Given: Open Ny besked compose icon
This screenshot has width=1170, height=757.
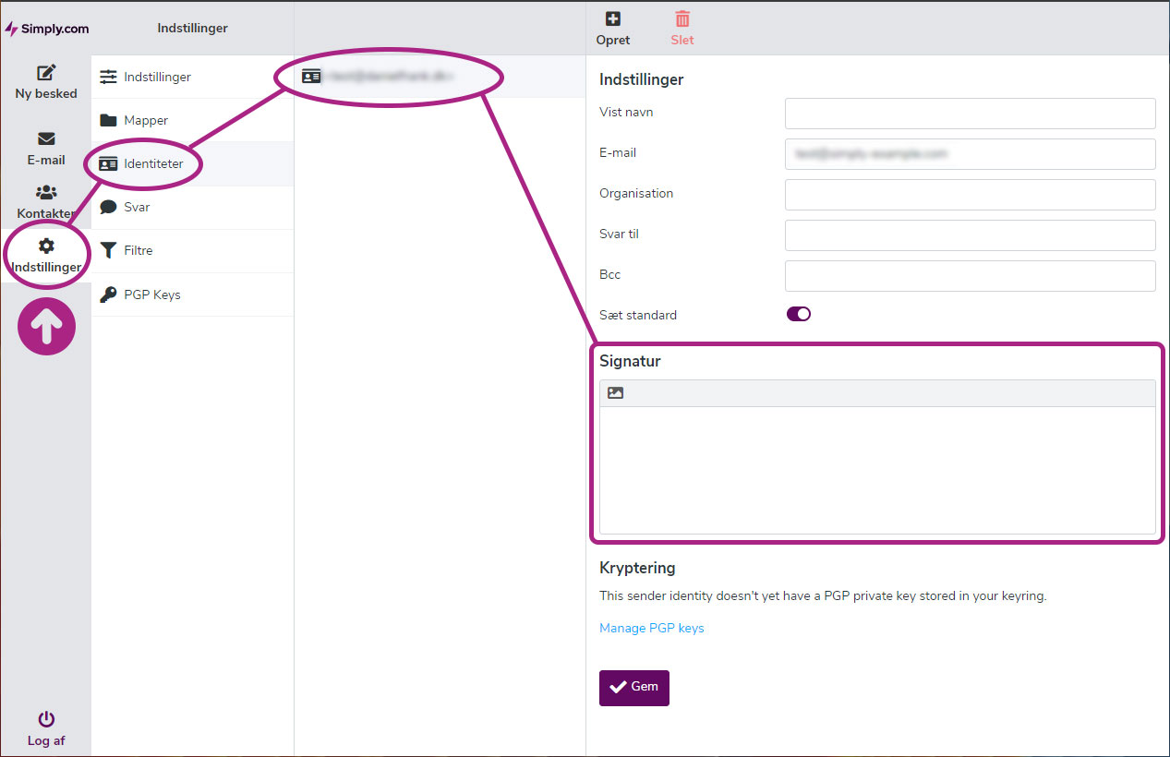Looking at the screenshot, I should coord(46,73).
